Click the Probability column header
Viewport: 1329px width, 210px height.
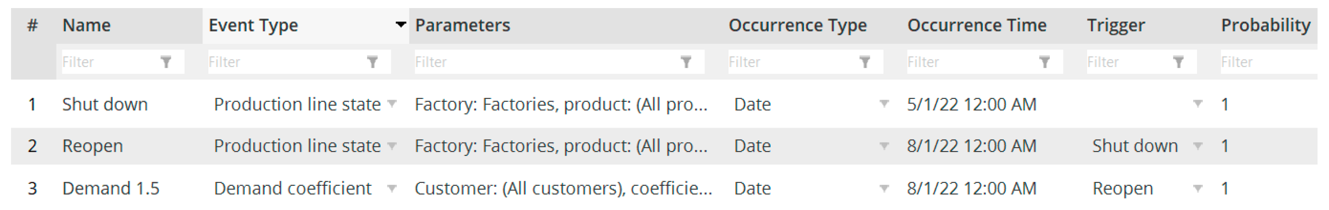pos(1265,25)
